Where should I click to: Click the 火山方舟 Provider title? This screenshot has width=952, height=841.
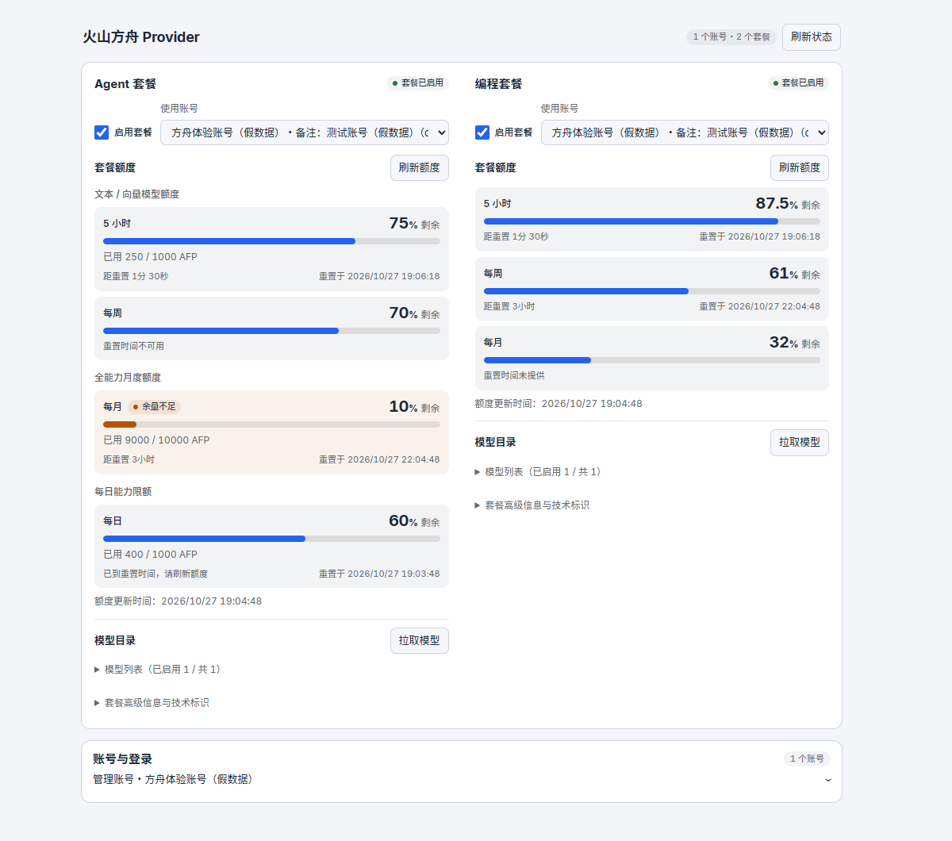click(141, 37)
